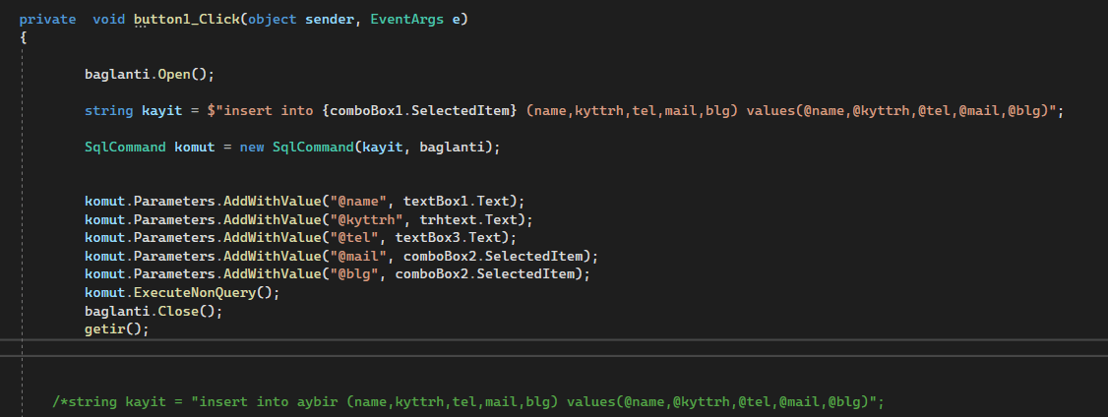Click "string" keyword in the uncommented kayit declaration
1108x417 pixels.
[x=109, y=111]
